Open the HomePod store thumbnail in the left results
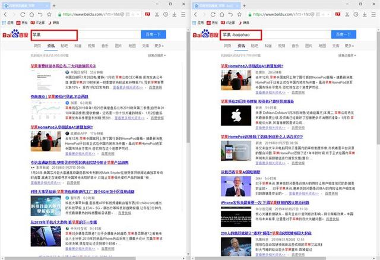380x260 pixels. click(46, 141)
